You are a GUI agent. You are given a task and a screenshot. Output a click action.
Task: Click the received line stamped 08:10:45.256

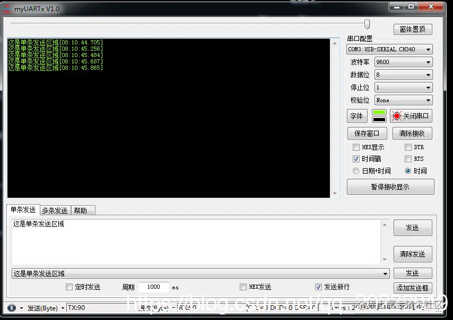[x=55, y=49]
